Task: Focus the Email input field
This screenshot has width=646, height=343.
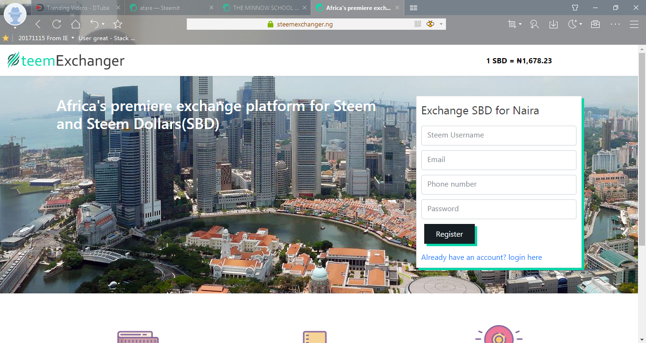Action: click(498, 160)
